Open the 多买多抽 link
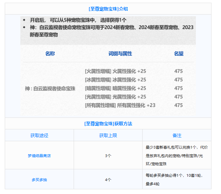 point(39,180)
